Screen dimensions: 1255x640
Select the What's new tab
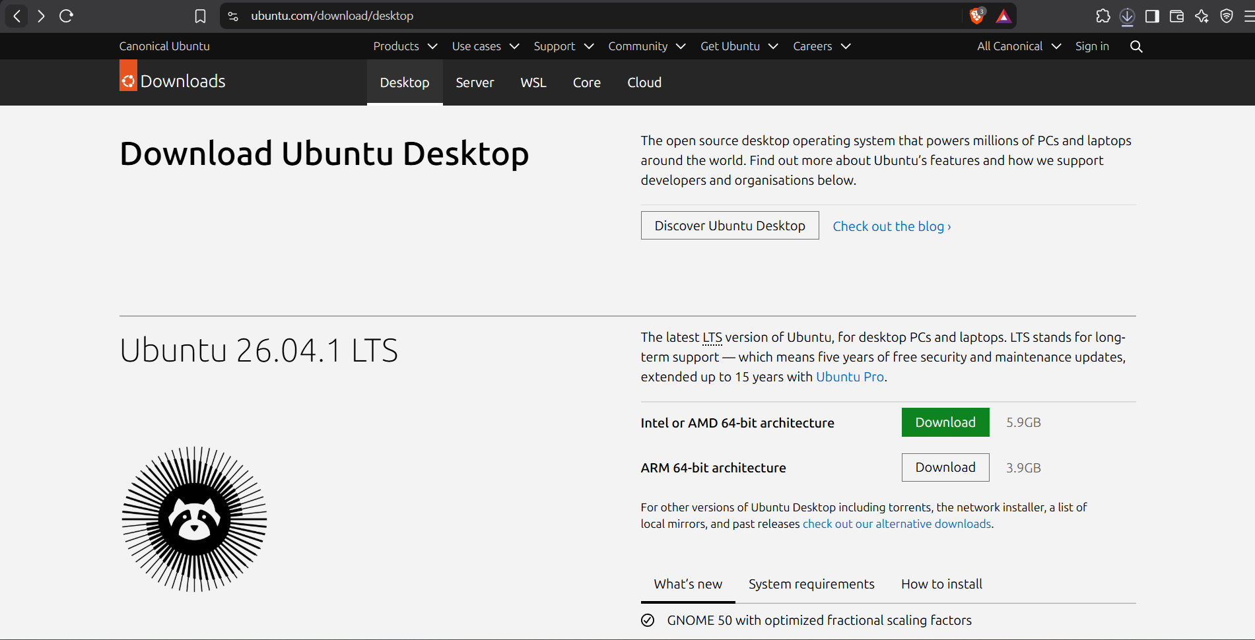(x=688, y=584)
